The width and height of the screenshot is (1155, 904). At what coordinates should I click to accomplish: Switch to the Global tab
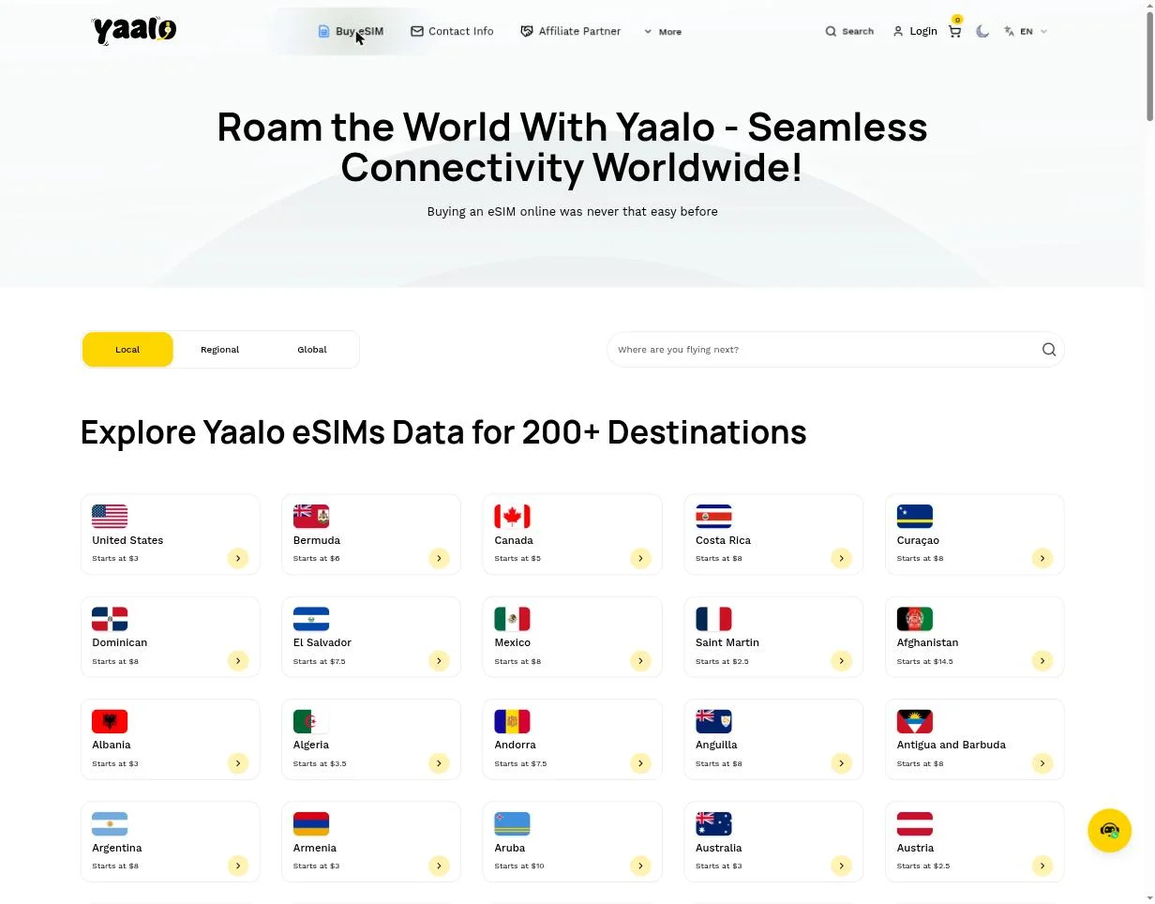[x=312, y=350]
